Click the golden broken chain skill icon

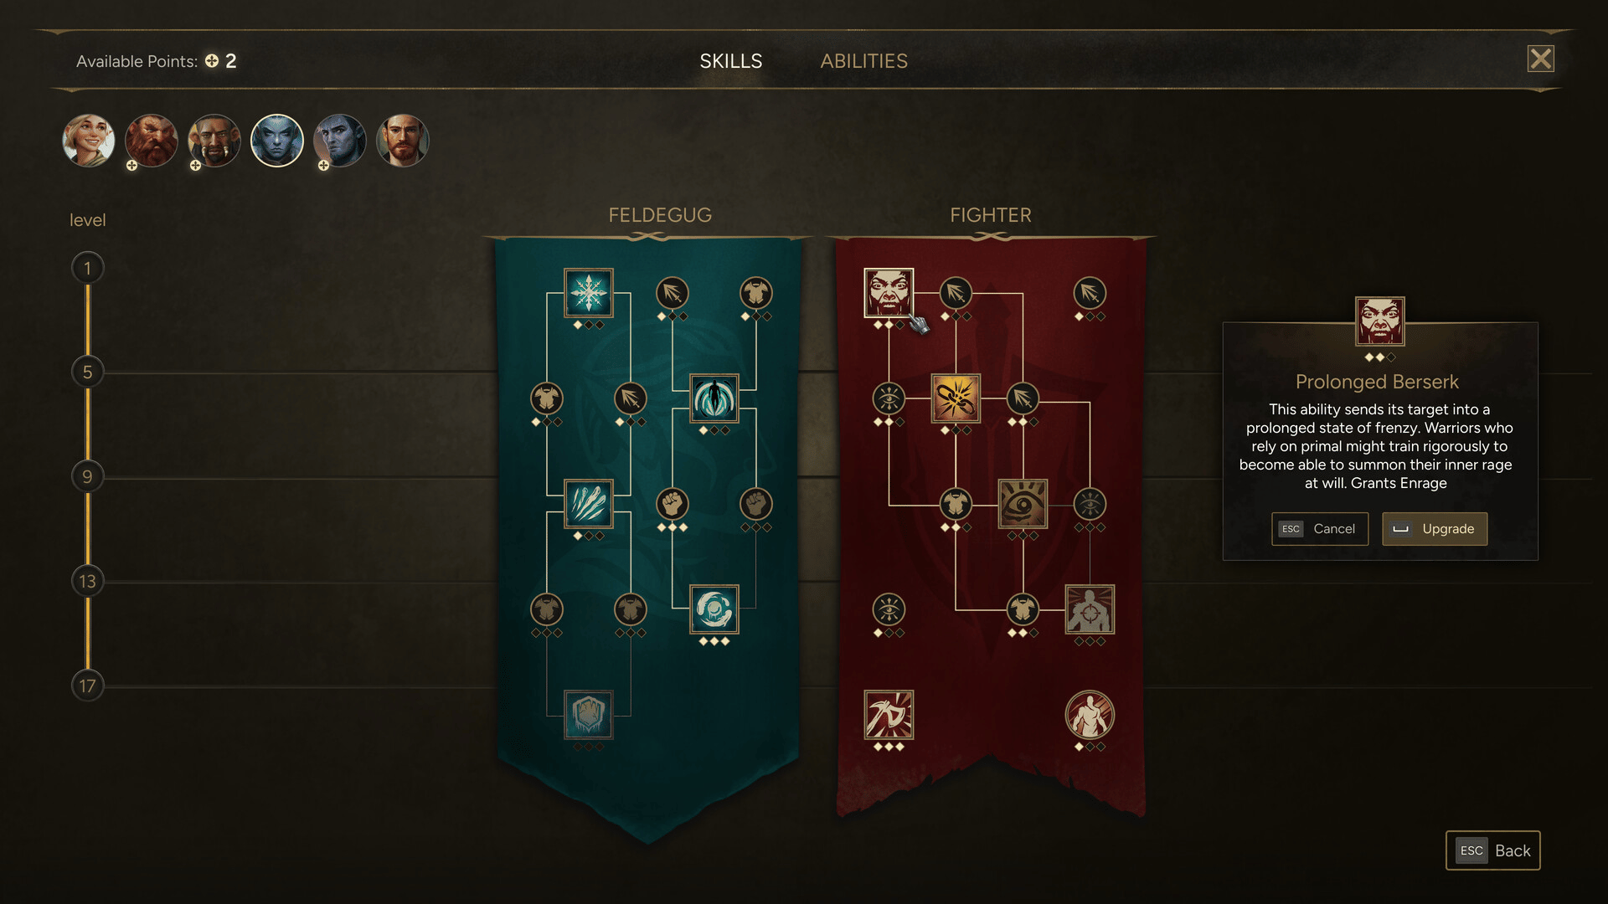click(956, 398)
